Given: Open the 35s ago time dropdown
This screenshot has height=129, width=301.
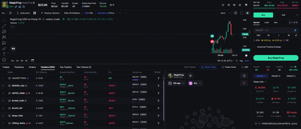Looking at the screenshot, I should [x=177, y=83].
